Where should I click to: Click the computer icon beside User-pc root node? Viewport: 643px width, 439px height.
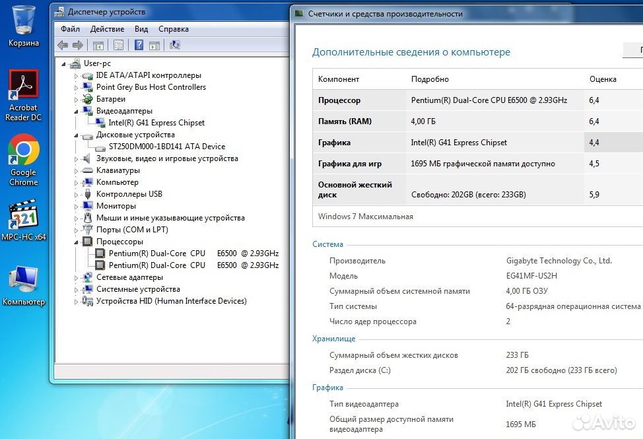(75, 63)
